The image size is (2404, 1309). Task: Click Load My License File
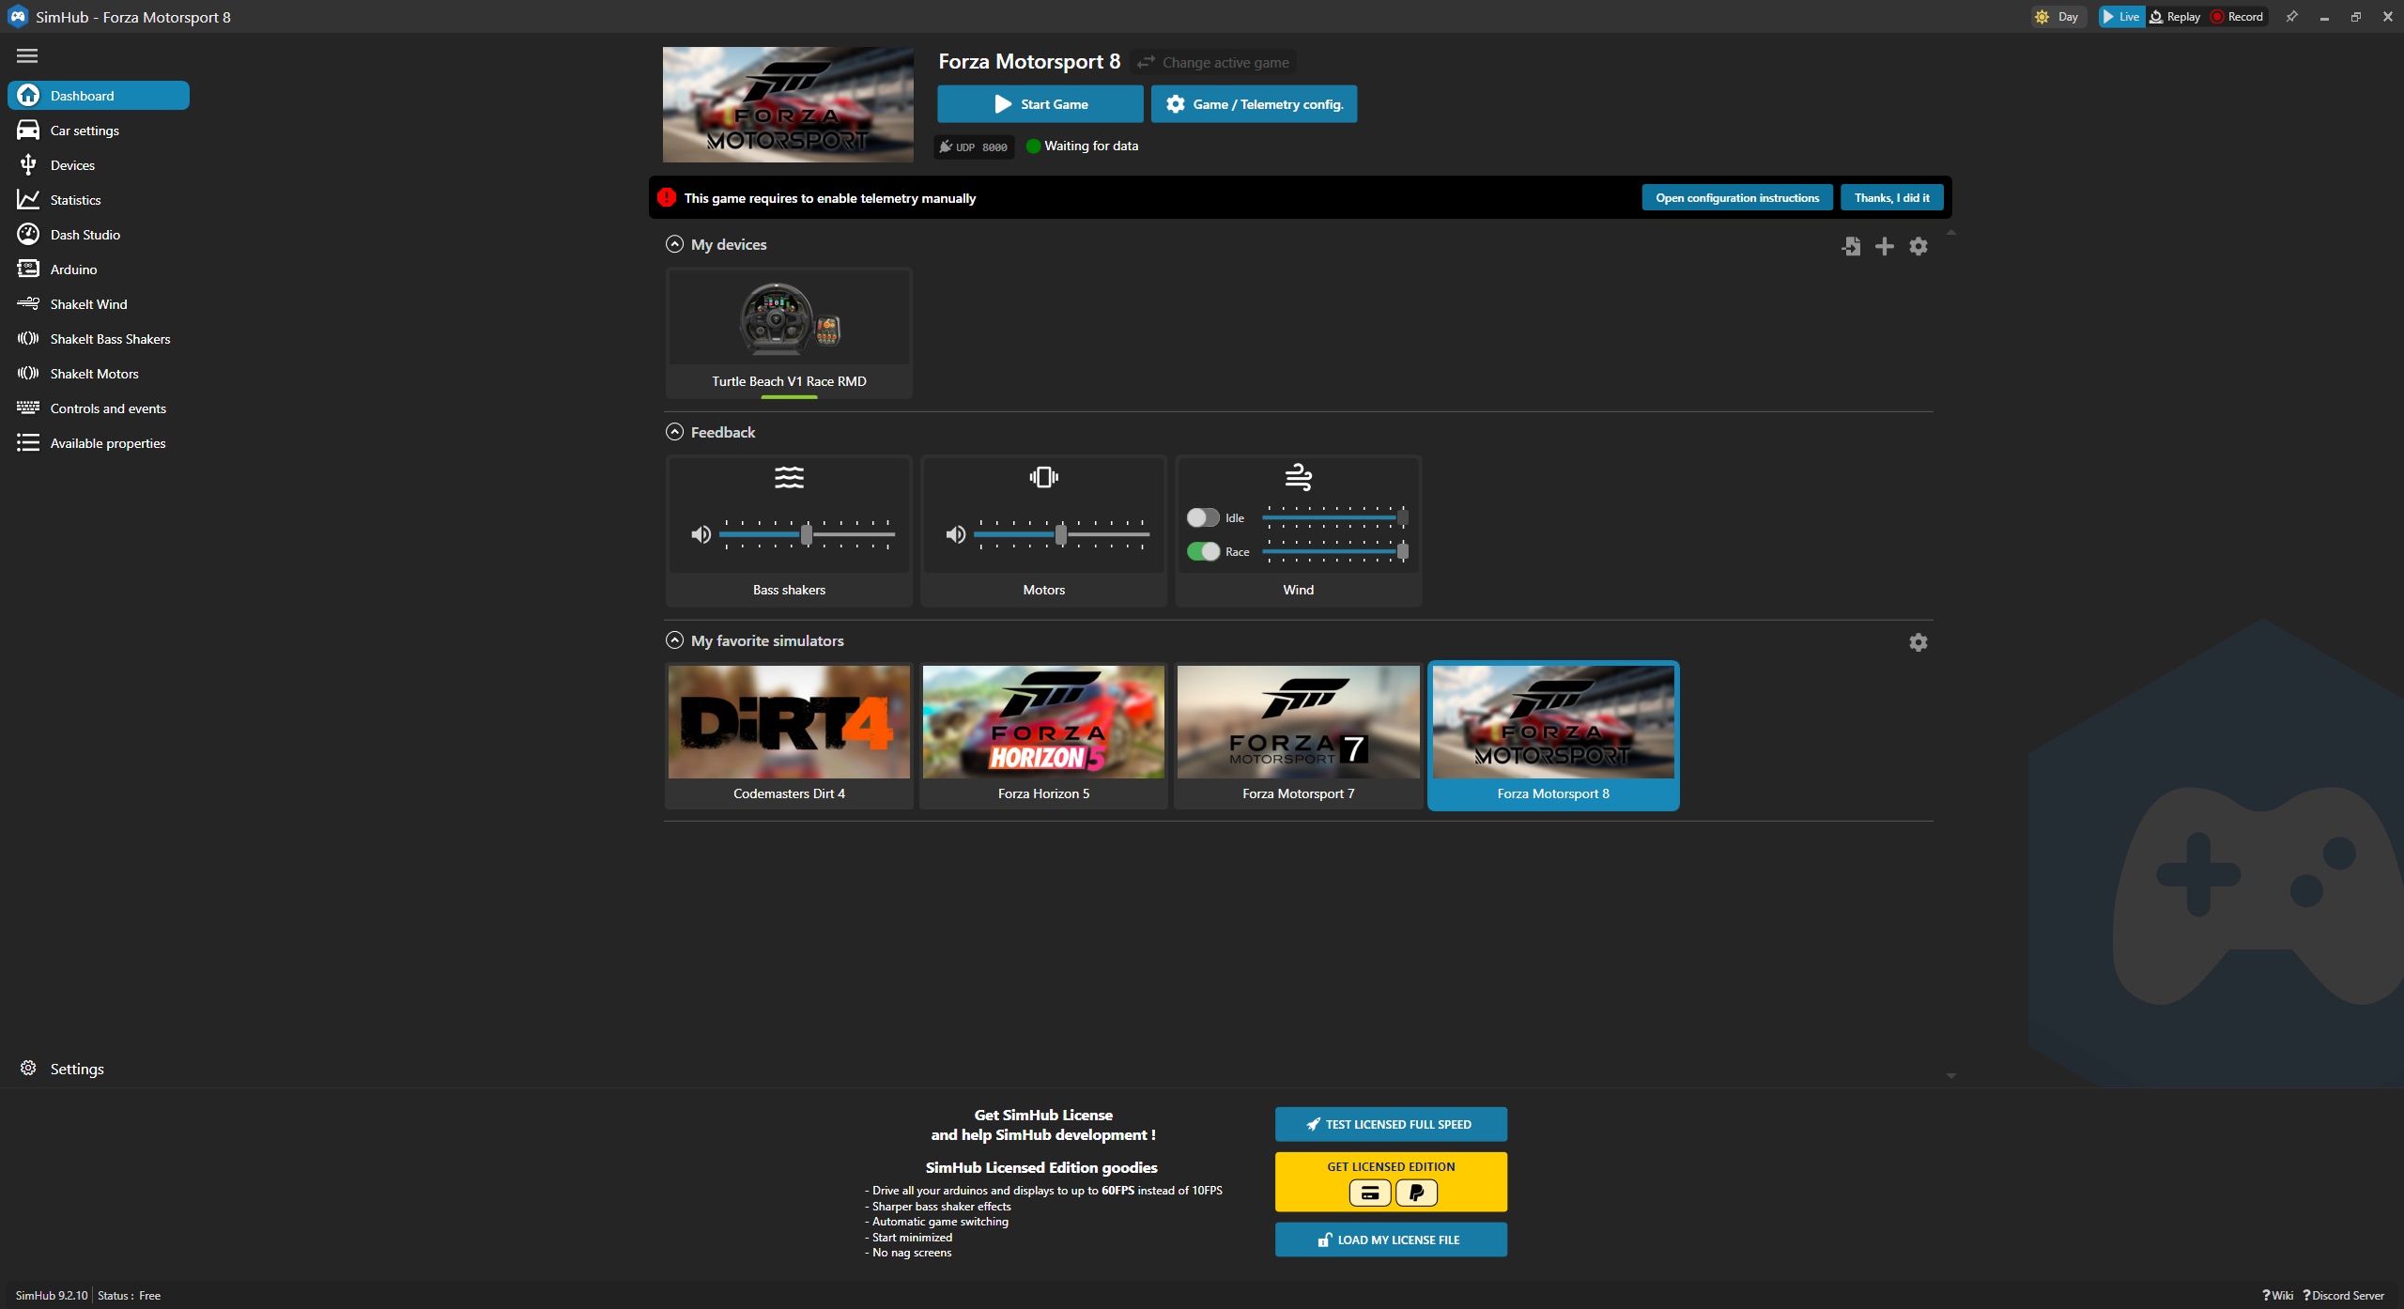1391,1240
